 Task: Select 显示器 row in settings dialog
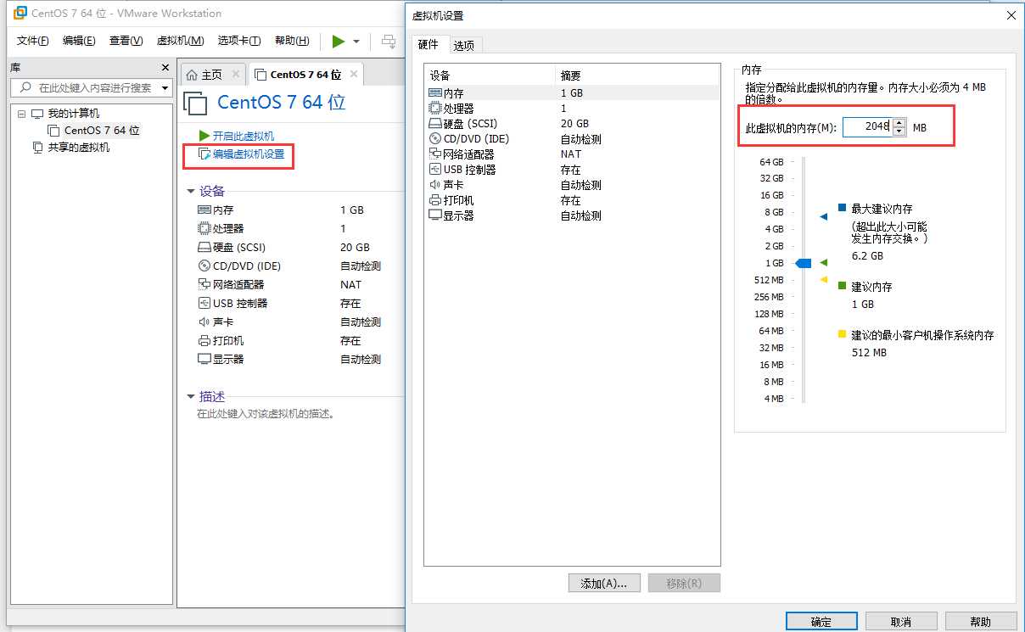(x=572, y=215)
